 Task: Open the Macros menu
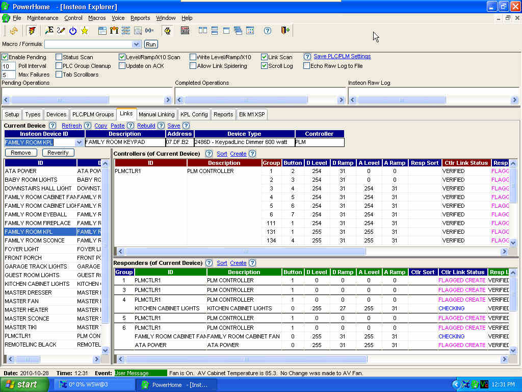click(x=97, y=18)
